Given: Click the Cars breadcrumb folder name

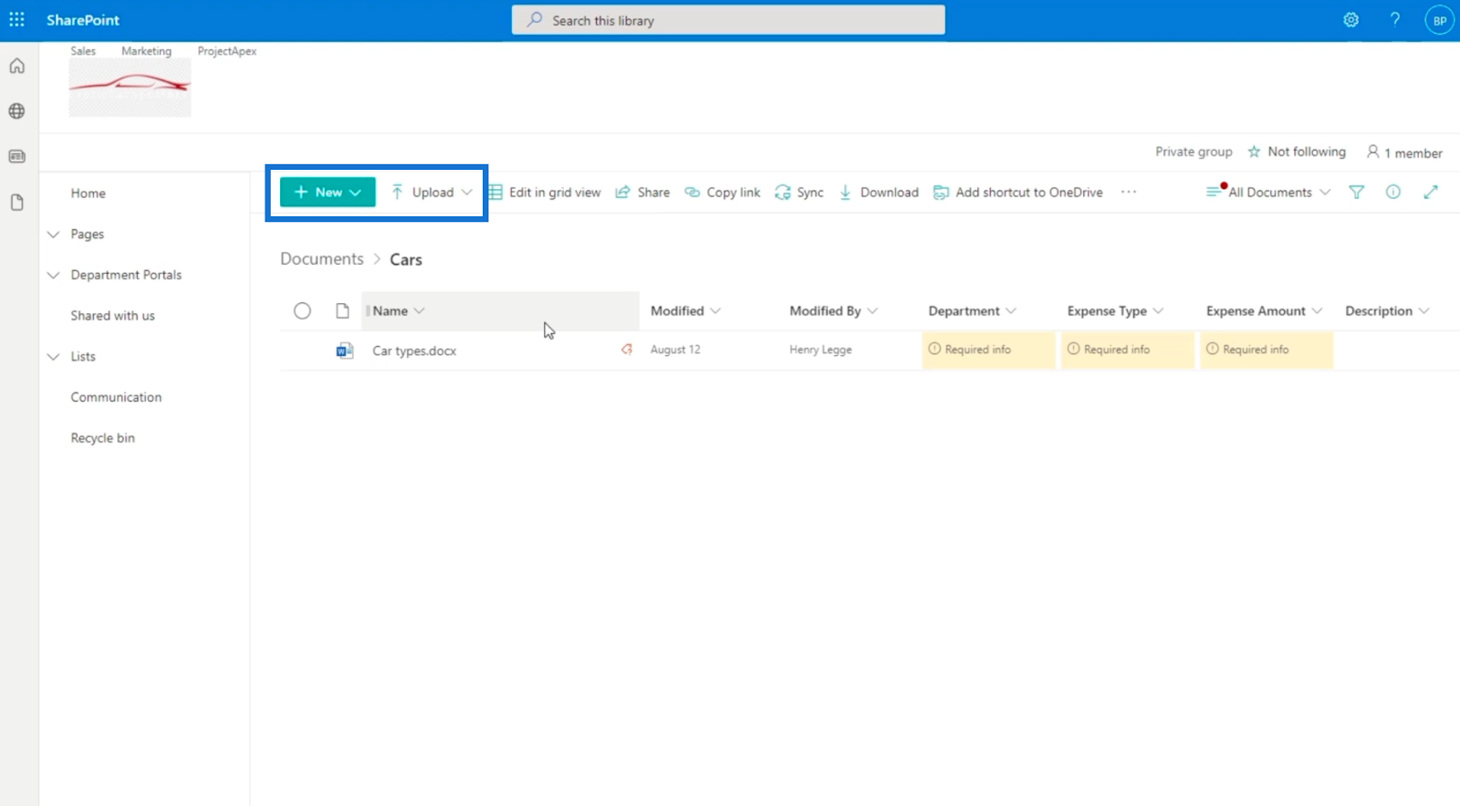Looking at the screenshot, I should pos(406,259).
